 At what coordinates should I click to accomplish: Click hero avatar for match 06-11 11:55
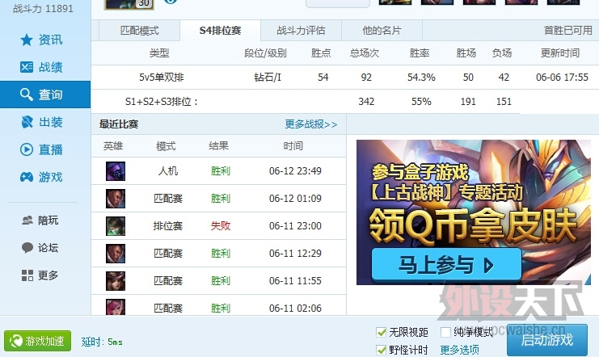[116, 281]
